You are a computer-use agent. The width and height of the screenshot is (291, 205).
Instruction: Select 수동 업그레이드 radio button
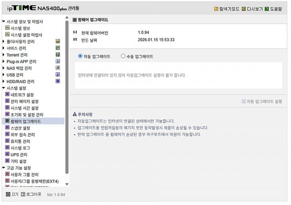click(x=123, y=56)
